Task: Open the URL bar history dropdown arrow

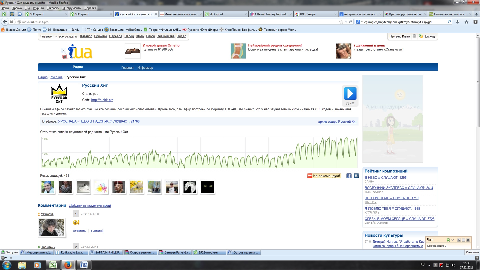Action: pos(346,22)
